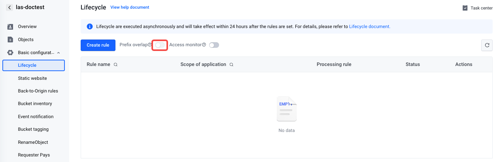497x162 pixels.
Task: Click the Access monitor help question icon
Action: click(204, 45)
